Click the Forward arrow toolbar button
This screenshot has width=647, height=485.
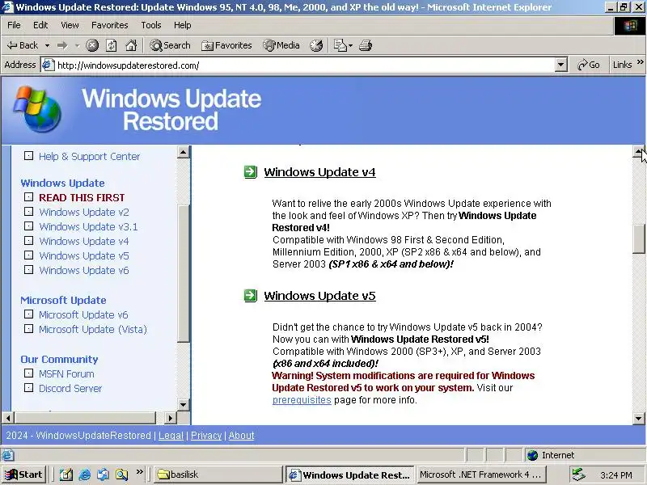(62, 45)
